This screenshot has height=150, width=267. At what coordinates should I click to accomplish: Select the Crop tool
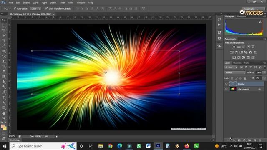click(x=4, y=40)
